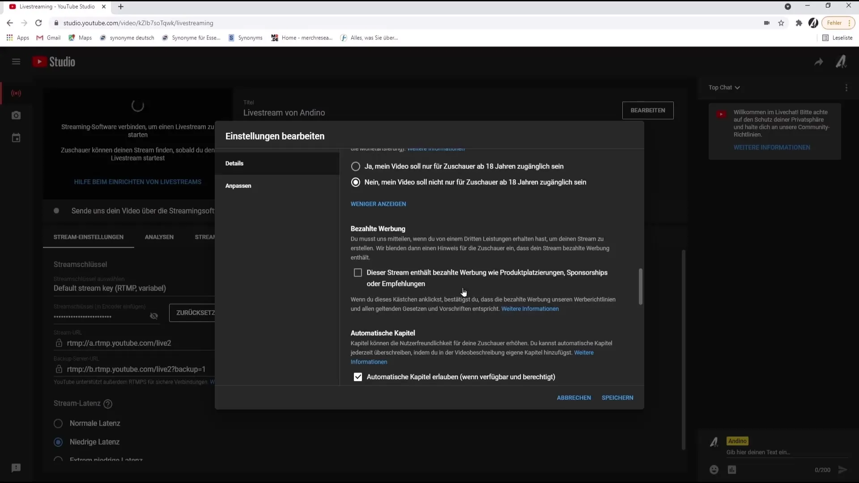Toggle paid advertising disclosure checkbox
The width and height of the screenshot is (859, 483).
pos(358,272)
